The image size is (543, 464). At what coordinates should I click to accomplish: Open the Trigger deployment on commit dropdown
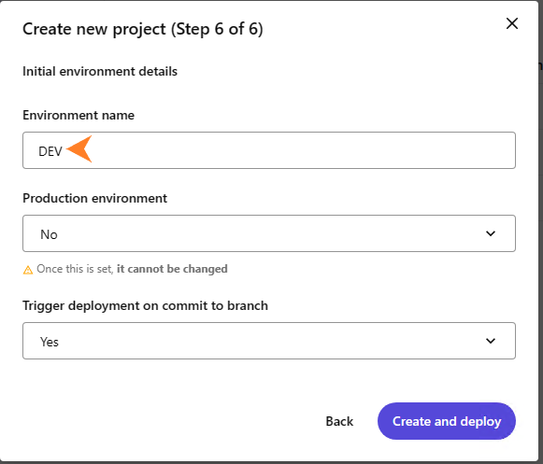[269, 341]
